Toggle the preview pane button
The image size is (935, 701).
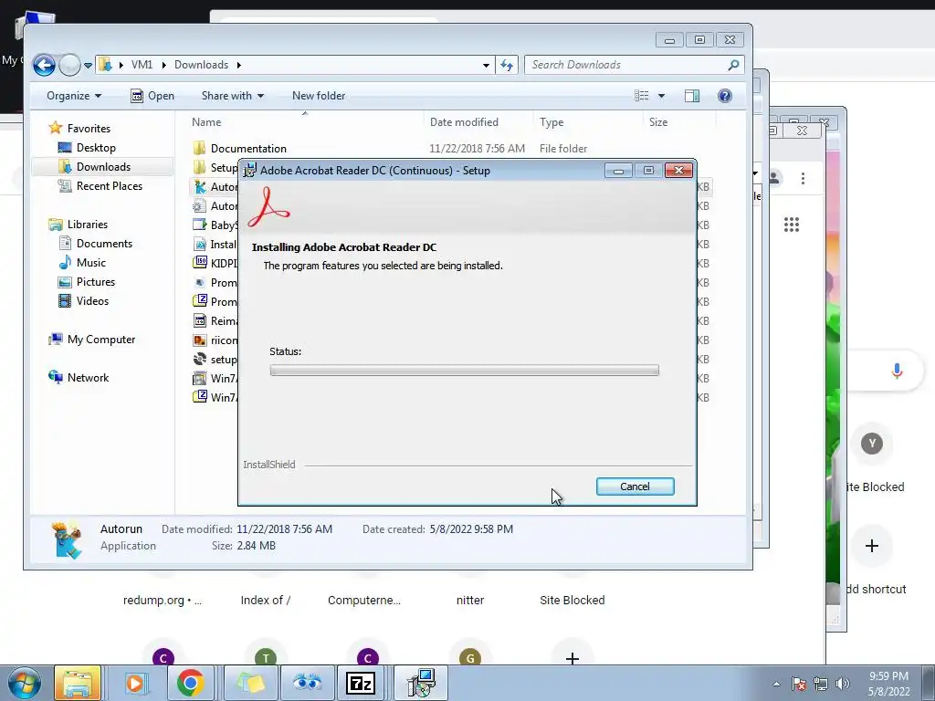click(x=692, y=96)
